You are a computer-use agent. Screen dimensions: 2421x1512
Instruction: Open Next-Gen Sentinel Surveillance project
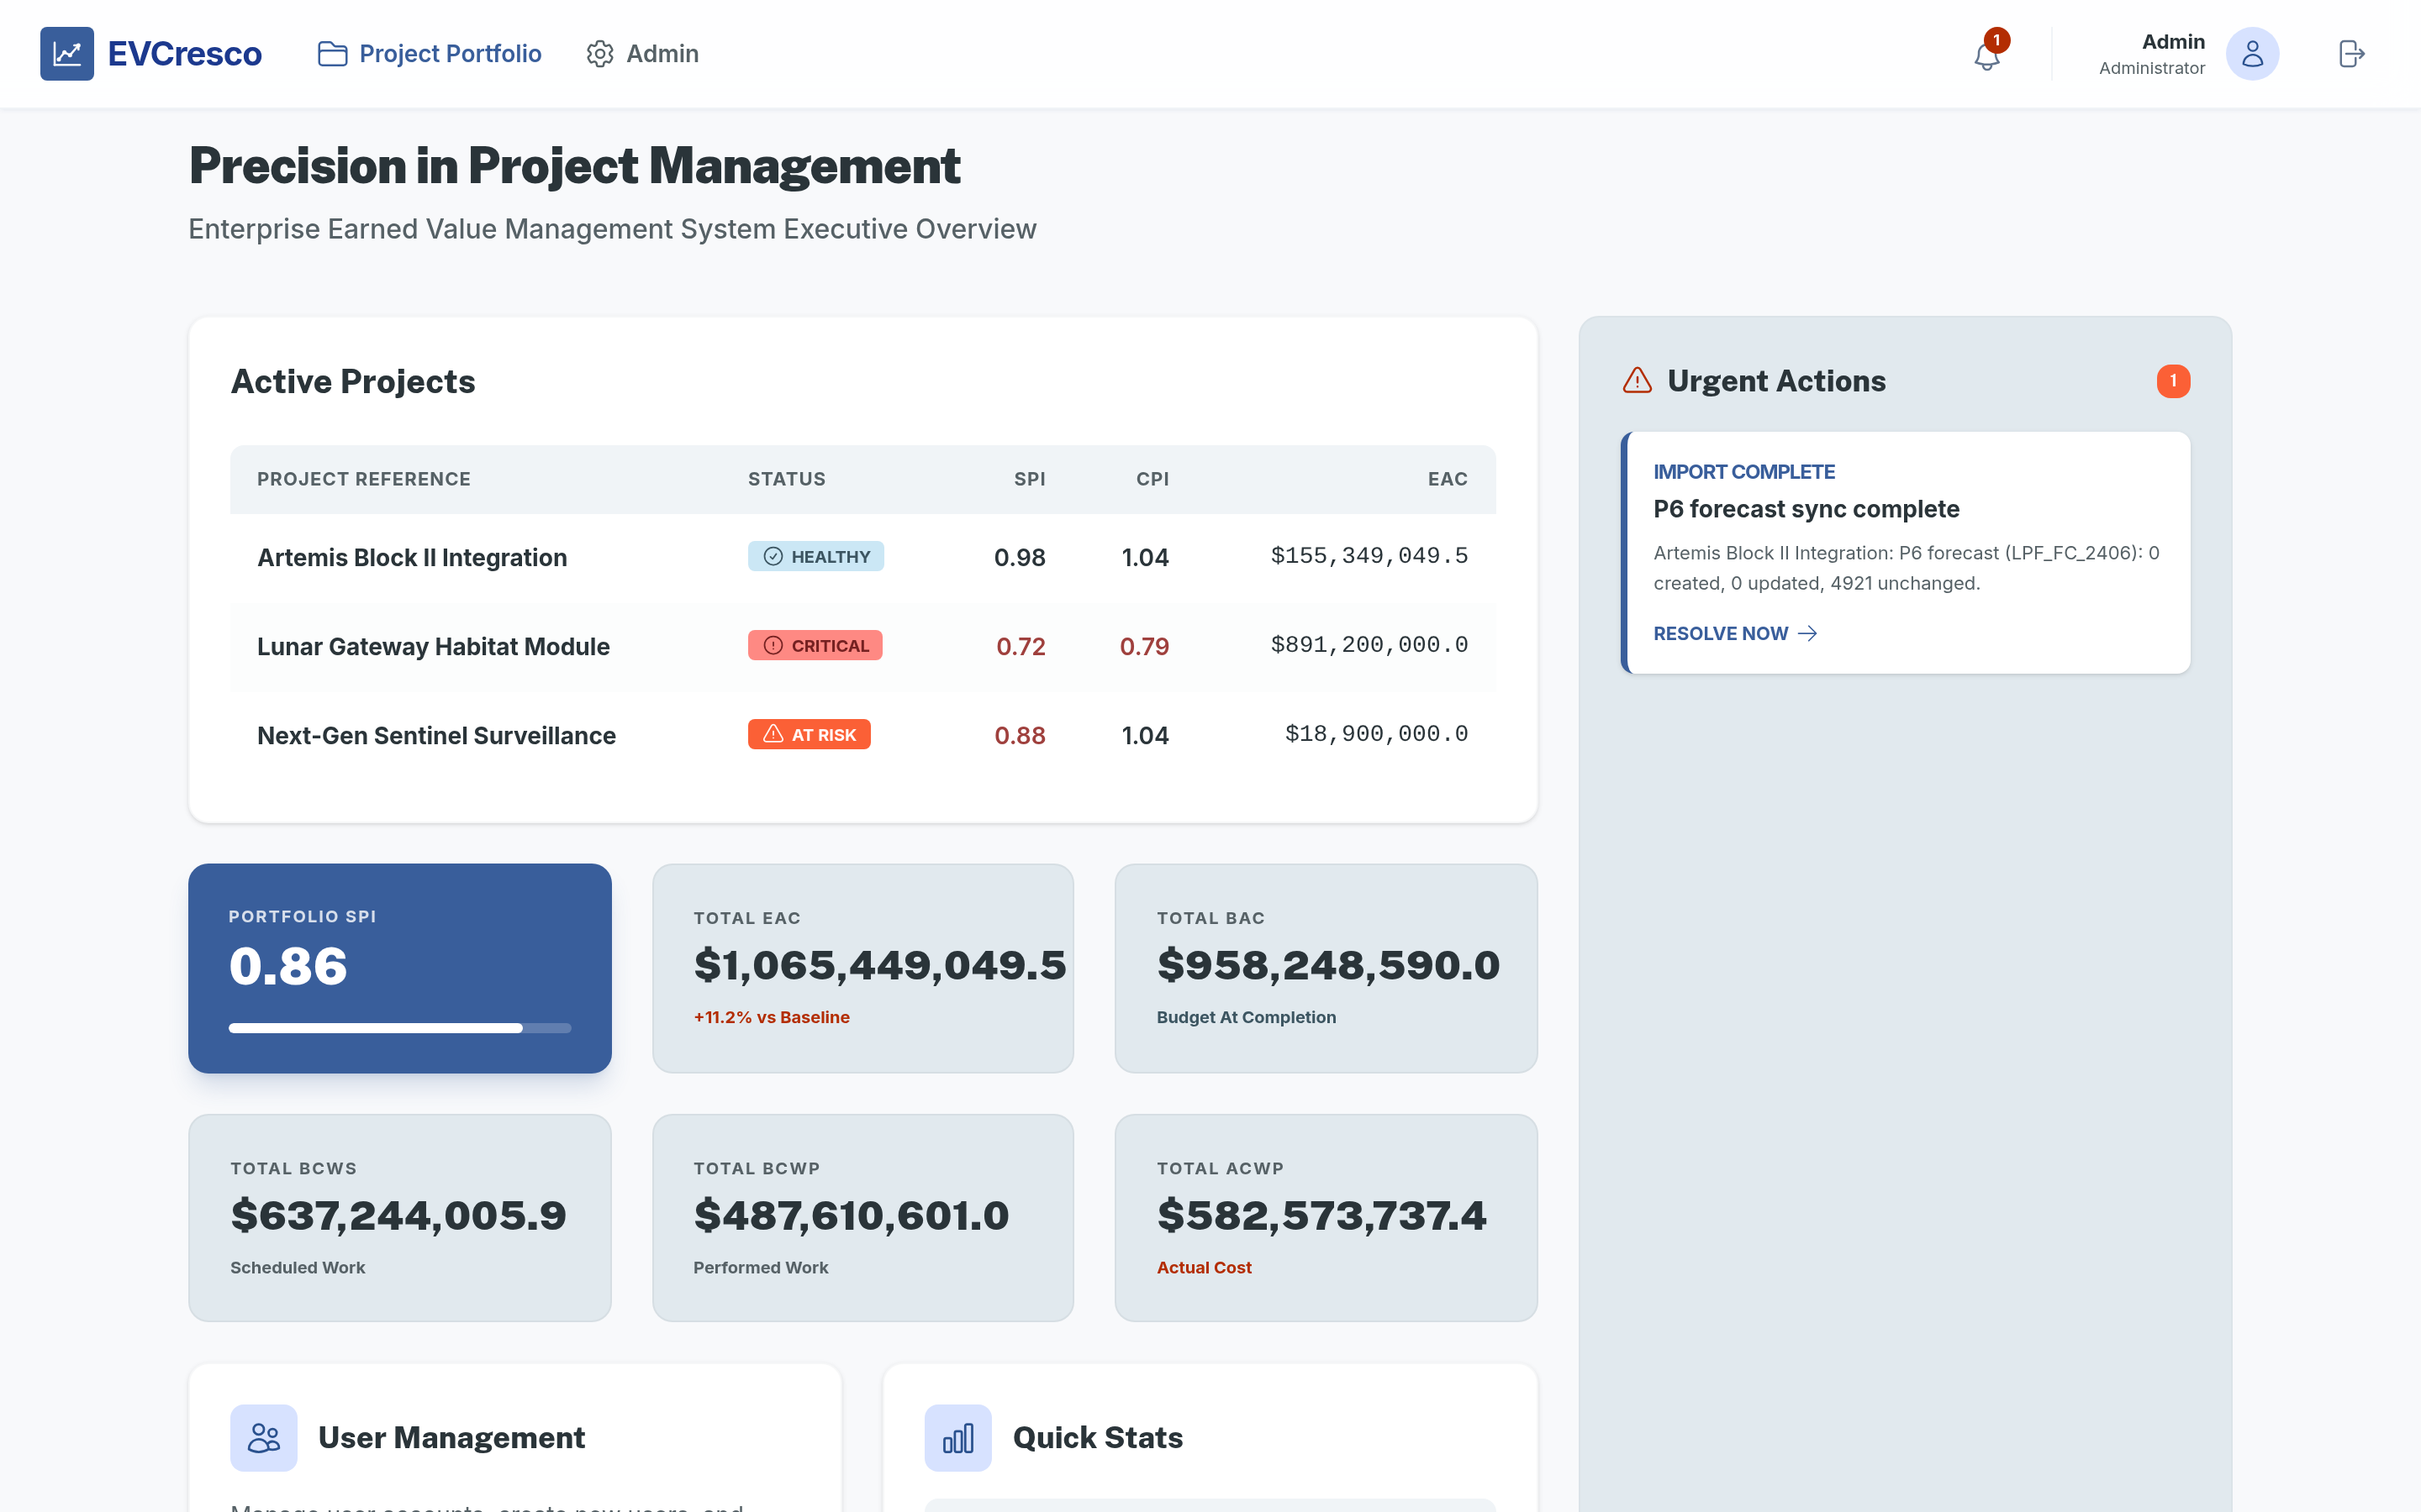(436, 736)
